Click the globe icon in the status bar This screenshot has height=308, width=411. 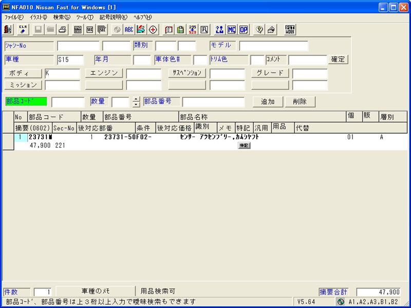(x=341, y=302)
